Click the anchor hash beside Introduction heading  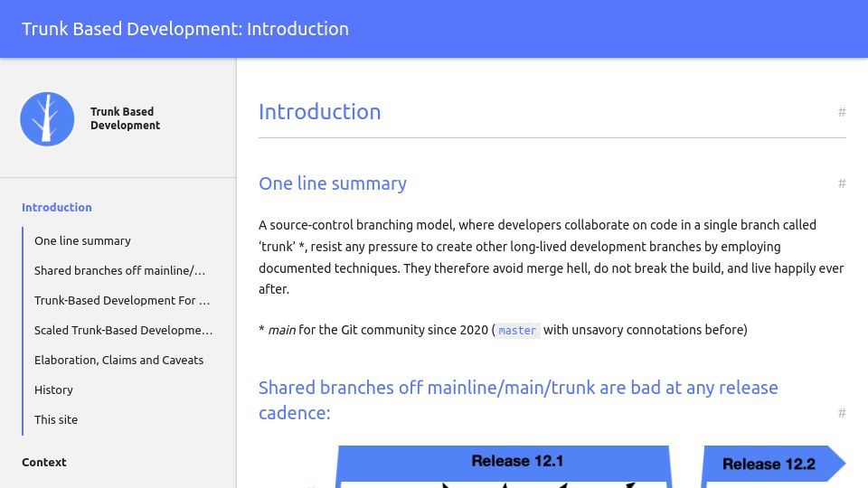point(842,112)
